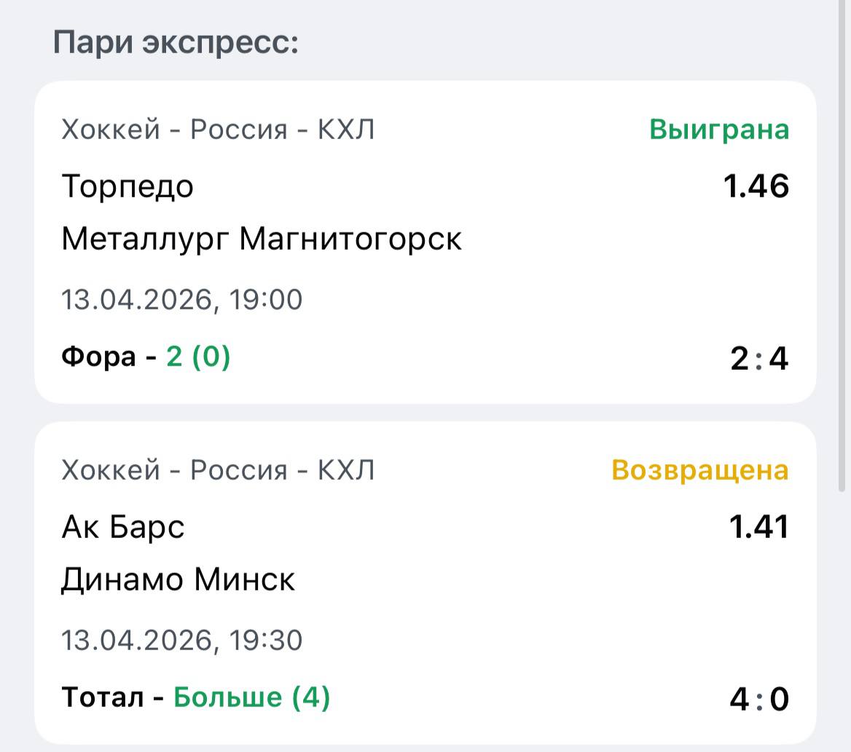Click the "Тотал - Больше (4)" bet type
The height and width of the screenshot is (752, 851).
pos(196,697)
